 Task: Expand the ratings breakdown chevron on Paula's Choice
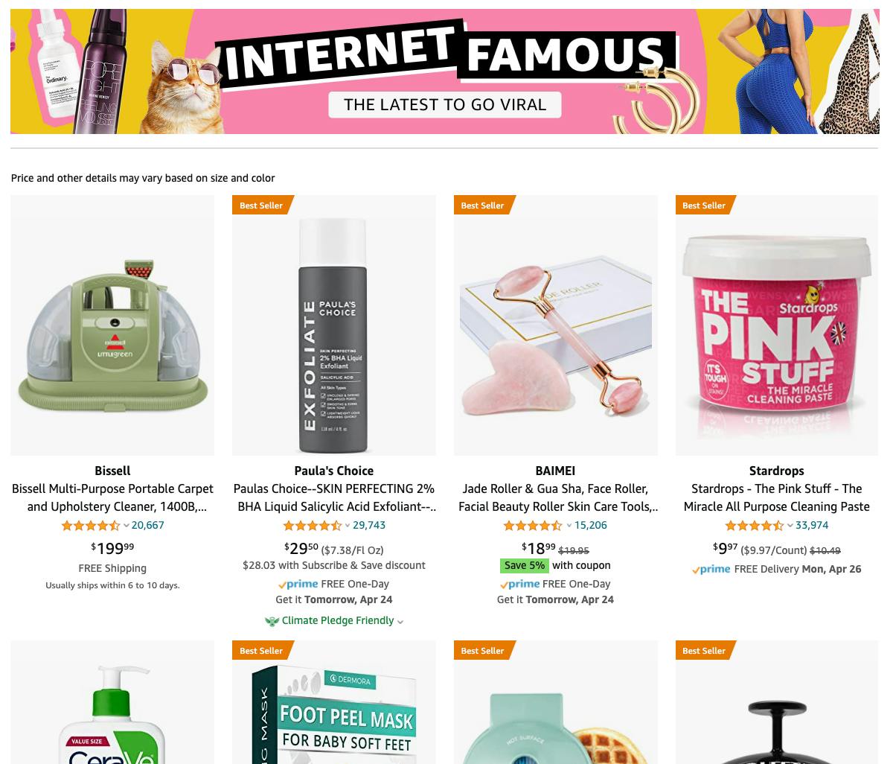347,526
